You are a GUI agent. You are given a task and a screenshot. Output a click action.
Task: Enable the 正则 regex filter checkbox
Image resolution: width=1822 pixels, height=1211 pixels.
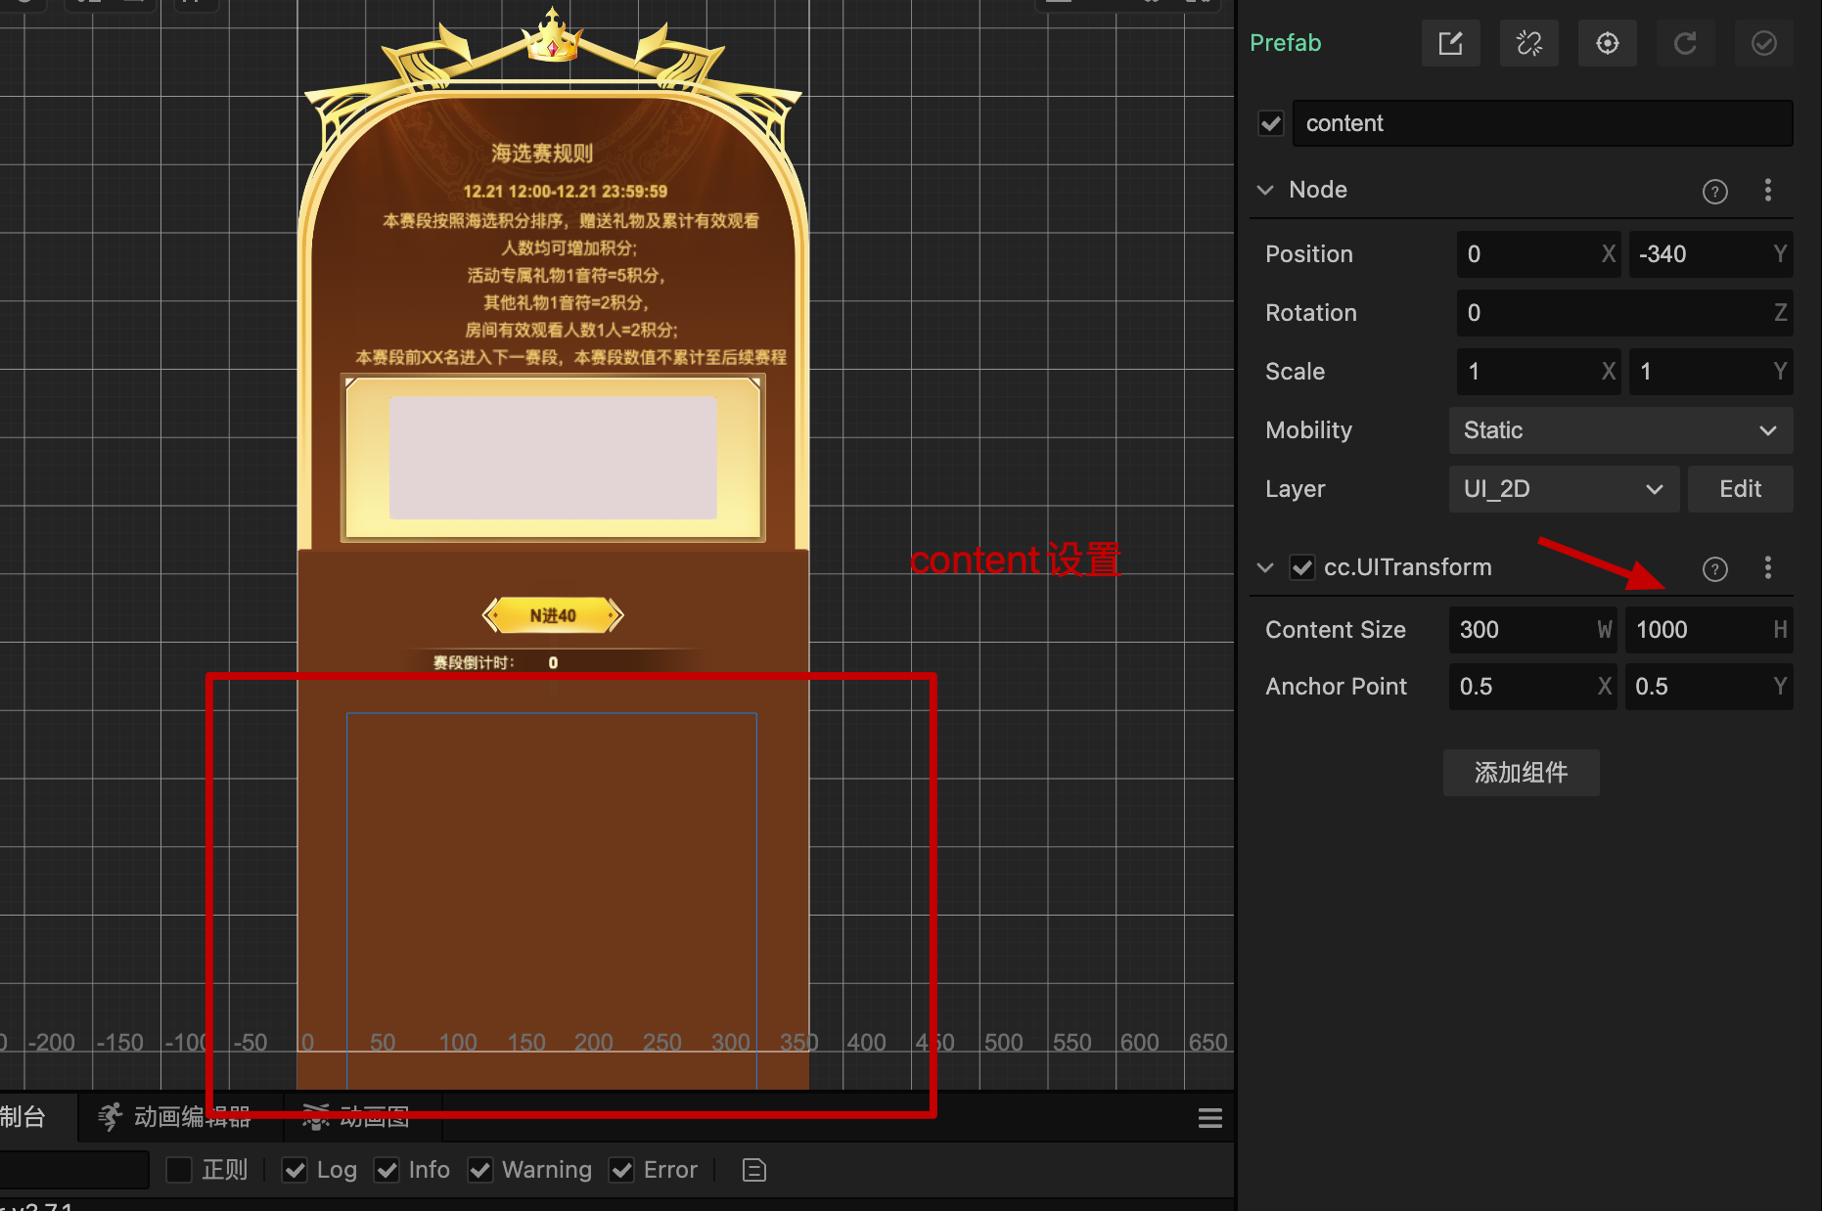(x=179, y=1170)
